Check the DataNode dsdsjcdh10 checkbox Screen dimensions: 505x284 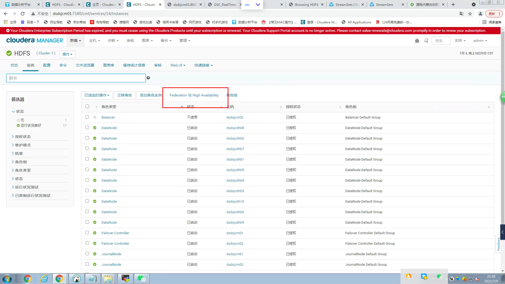(x=87, y=201)
